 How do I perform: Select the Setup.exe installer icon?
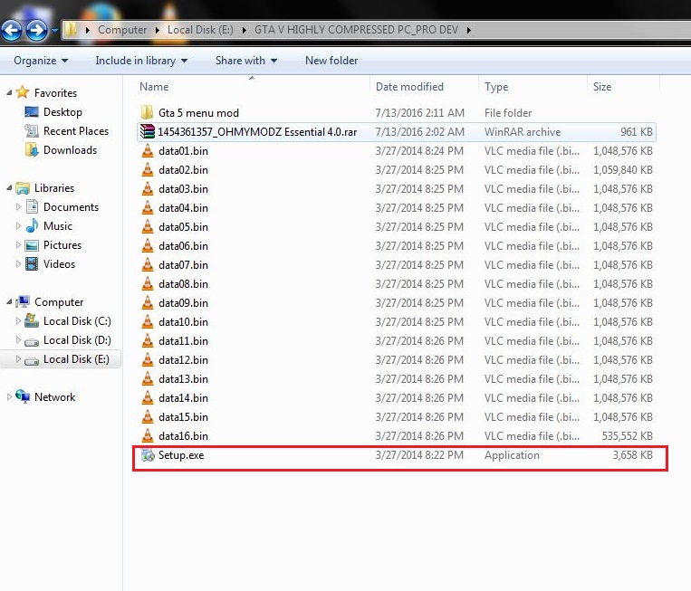pos(148,455)
